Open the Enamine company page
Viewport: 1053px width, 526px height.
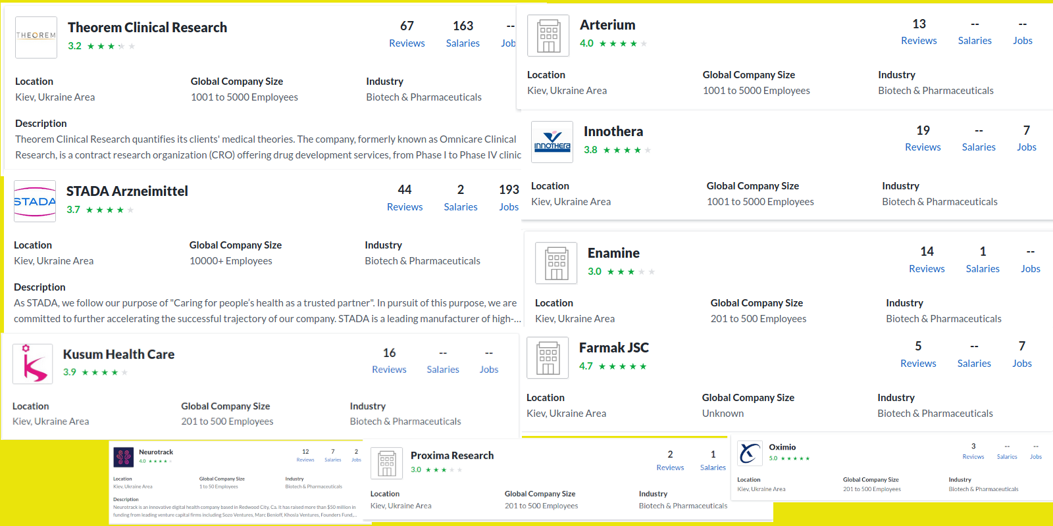pos(613,253)
